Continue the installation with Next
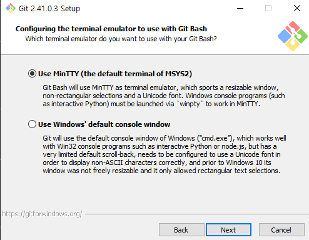 [228, 230]
